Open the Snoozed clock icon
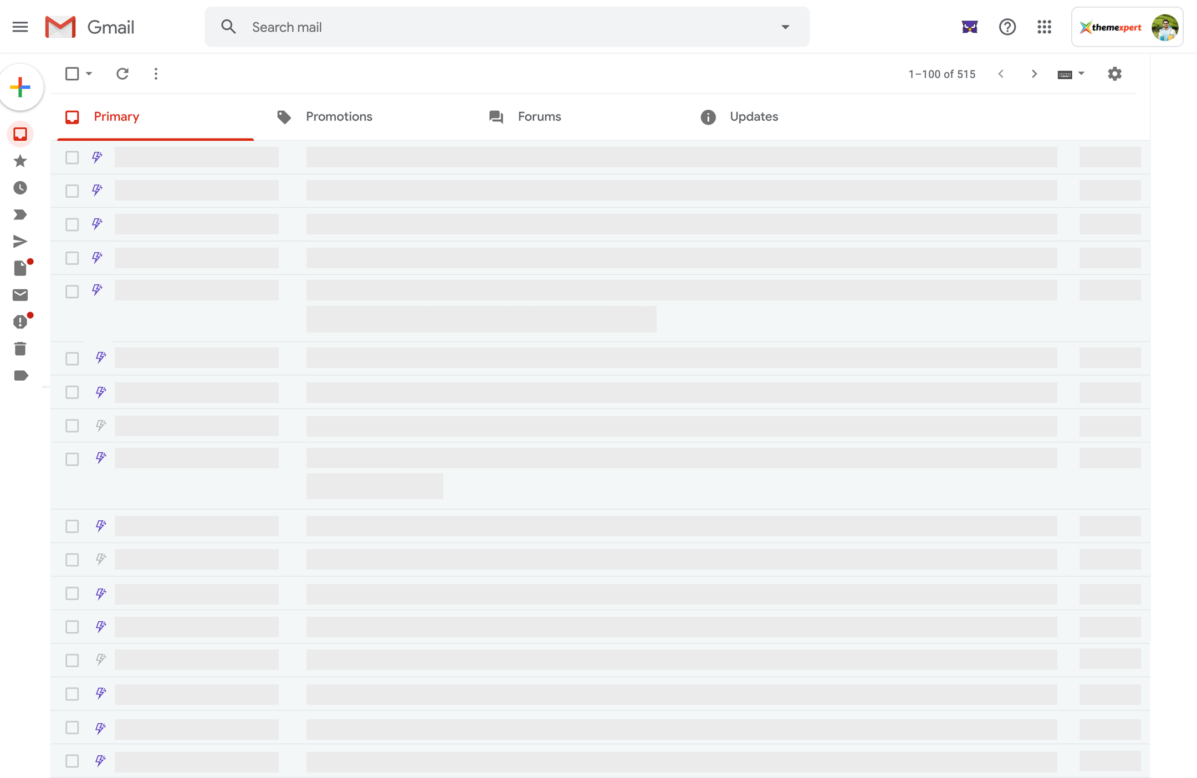 [21, 188]
